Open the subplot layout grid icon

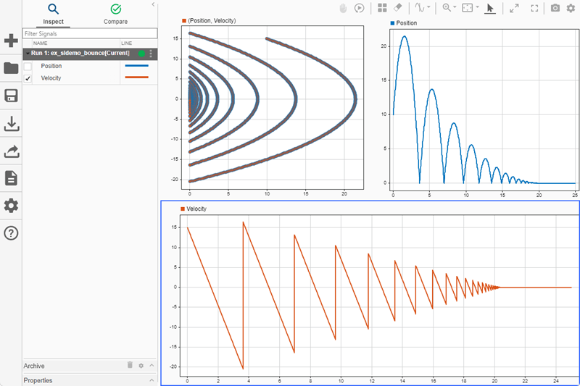coord(382,8)
